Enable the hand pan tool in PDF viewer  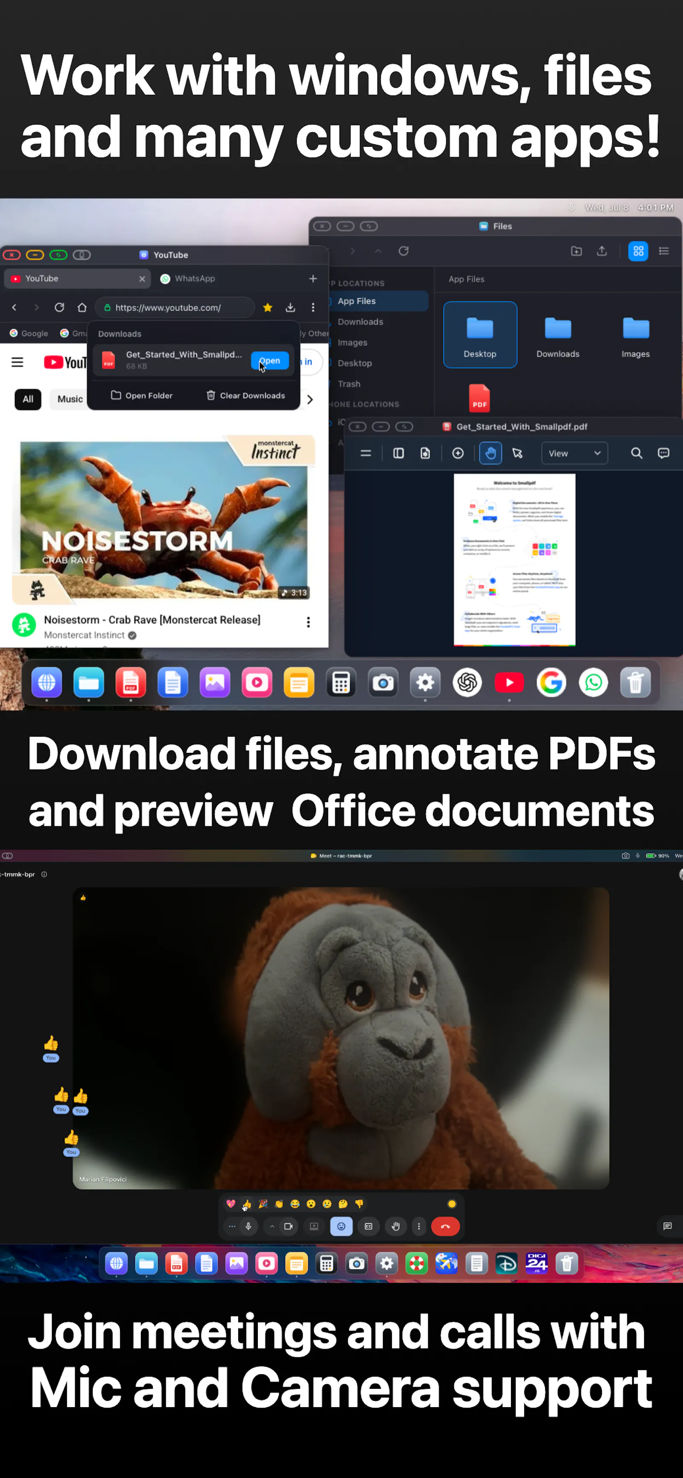[490, 453]
